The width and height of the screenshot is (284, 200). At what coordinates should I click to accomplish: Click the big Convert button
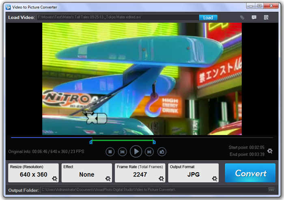pos(250,173)
